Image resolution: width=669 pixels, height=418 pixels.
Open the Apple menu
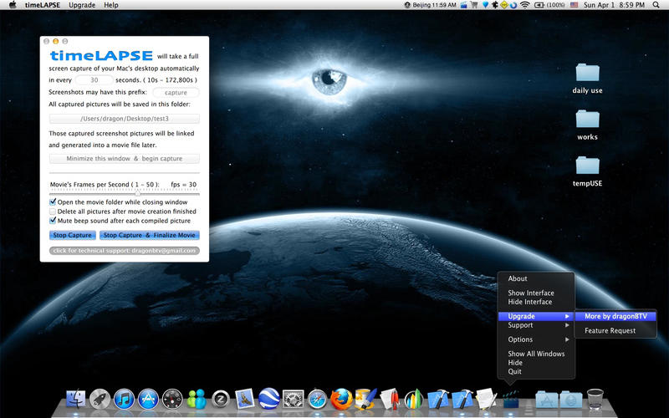(x=13, y=5)
